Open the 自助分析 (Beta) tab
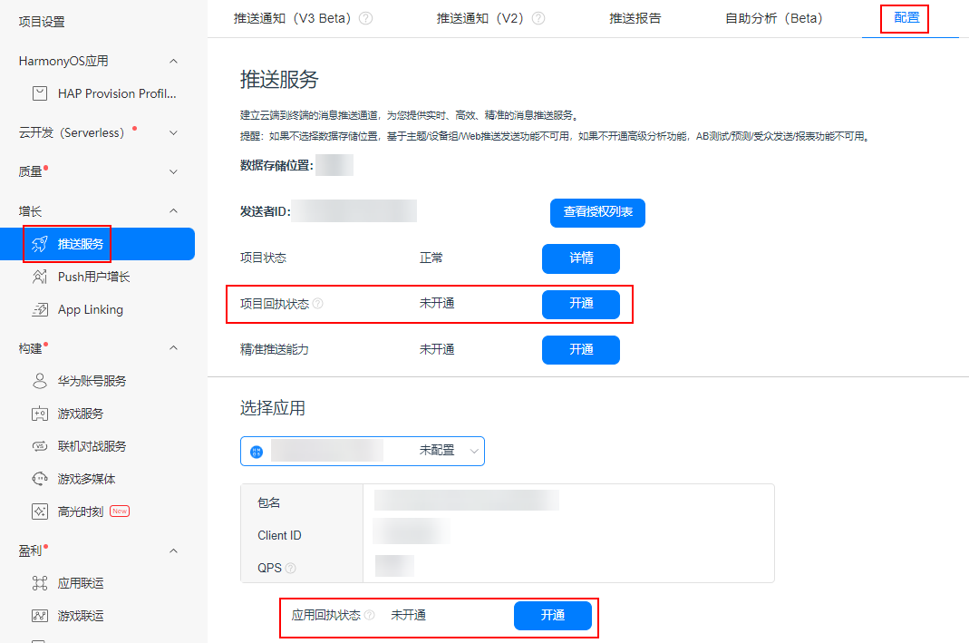 pos(774,18)
